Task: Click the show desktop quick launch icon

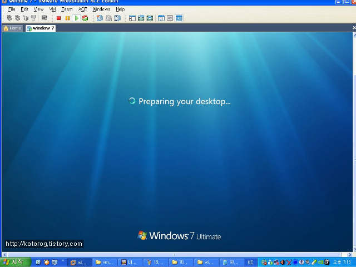Action: [x=55, y=263]
